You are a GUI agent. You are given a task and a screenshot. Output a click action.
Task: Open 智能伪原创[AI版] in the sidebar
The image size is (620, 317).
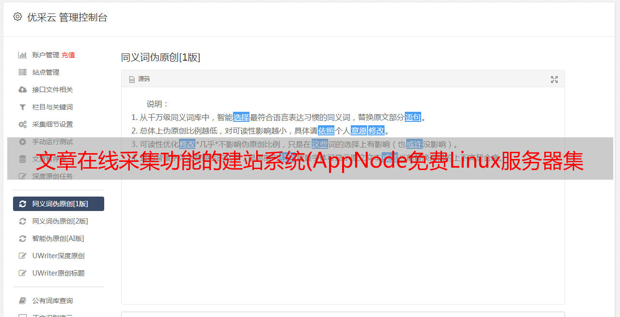pos(58,238)
